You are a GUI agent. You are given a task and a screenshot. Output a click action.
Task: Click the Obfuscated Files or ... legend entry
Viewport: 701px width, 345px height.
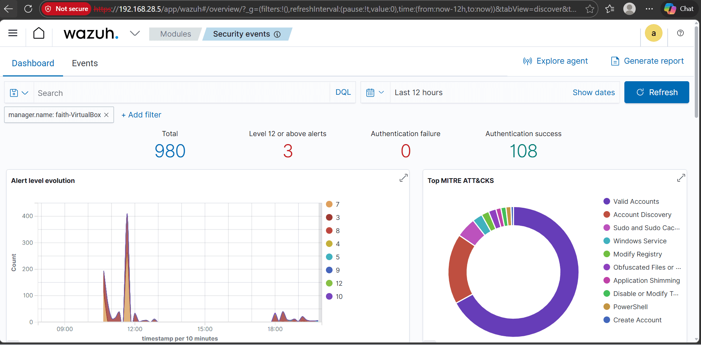pos(642,267)
